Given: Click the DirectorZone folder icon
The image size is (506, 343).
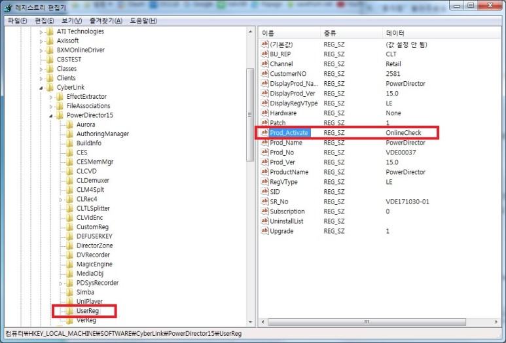Looking at the screenshot, I should point(69,245).
